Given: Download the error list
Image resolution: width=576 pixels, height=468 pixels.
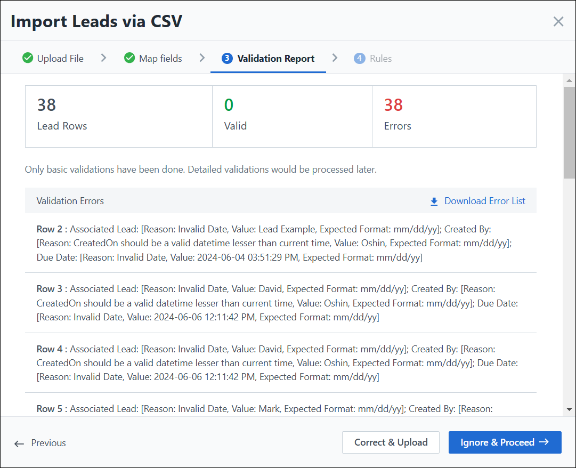Looking at the screenshot, I should pyautogui.click(x=477, y=201).
